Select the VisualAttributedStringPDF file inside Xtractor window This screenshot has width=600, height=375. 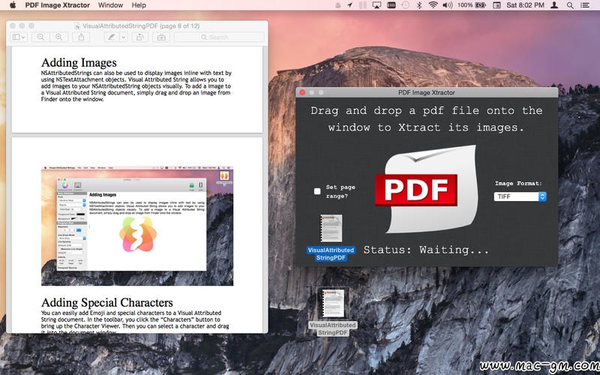click(x=331, y=238)
